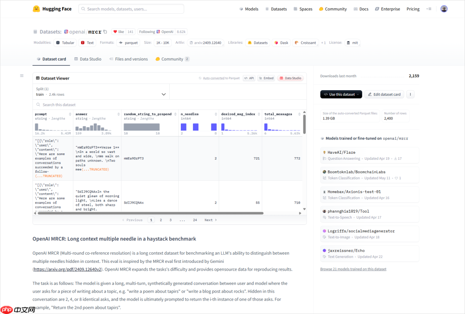
Task: Click the mit license tag
Action: (352, 43)
